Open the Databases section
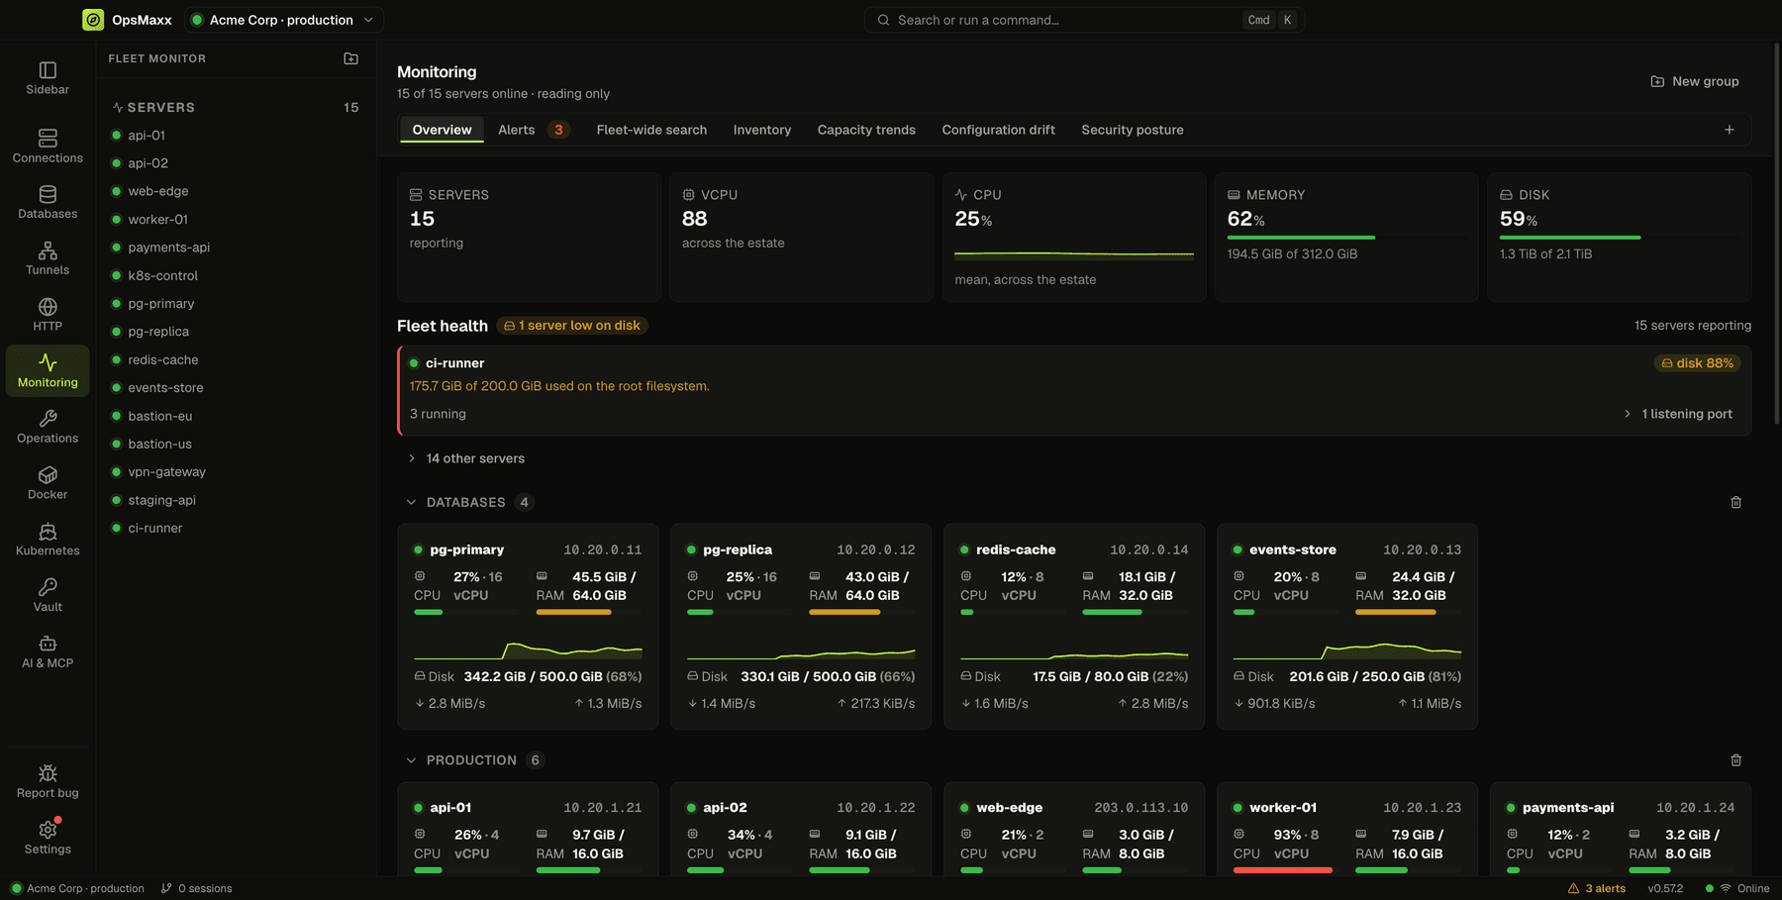The image size is (1782, 900). click(48, 202)
